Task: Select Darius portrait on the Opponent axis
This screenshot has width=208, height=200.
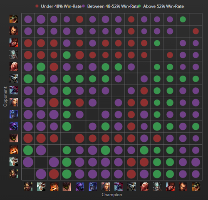Action: 14,31
